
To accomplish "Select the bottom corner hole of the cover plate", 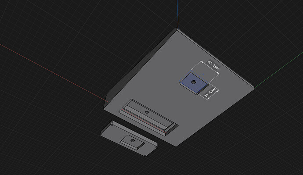I will click(x=145, y=155).
